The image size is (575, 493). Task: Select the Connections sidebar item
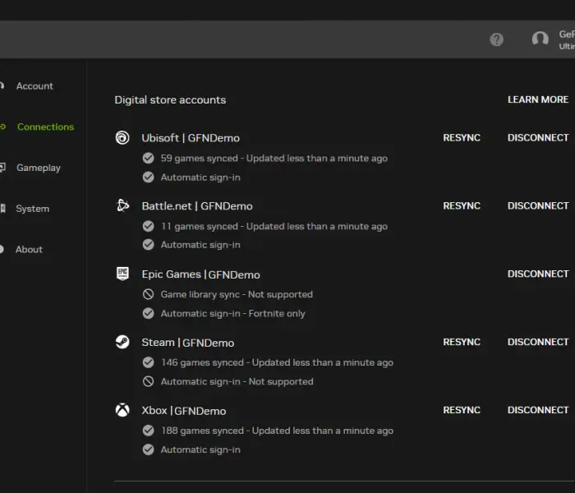(45, 127)
